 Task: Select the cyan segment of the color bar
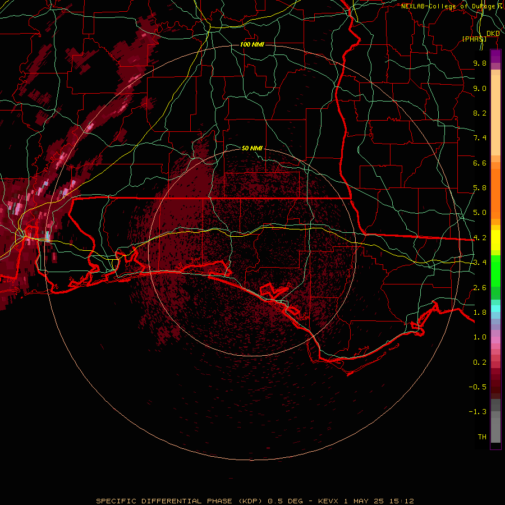[x=495, y=309]
